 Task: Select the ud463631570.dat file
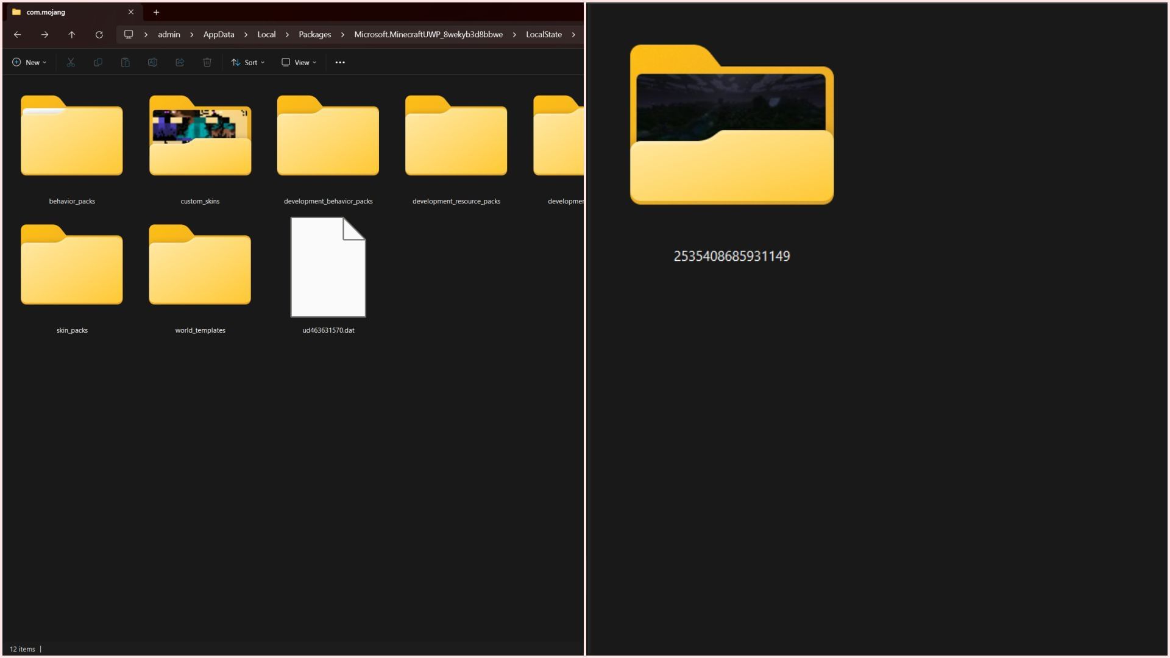click(328, 268)
